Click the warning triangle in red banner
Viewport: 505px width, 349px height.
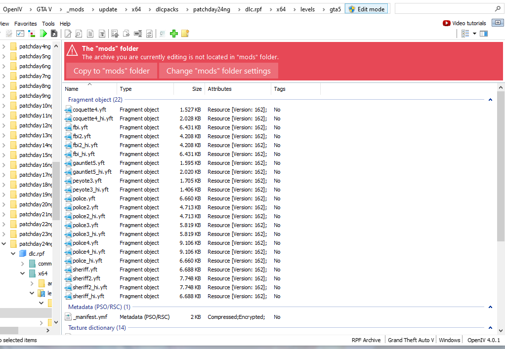coord(73,50)
